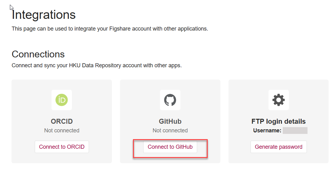Image resolution: width=332 pixels, height=170 pixels.
Task: Click the Integrations page heading
Action: pos(44,15)
